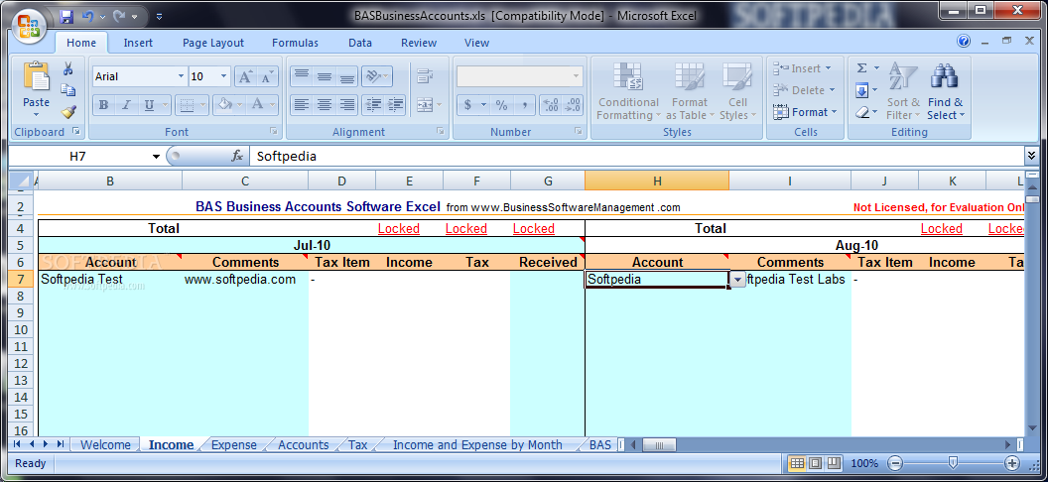Open the Formulas ribbon tab
Viewport: 1048px width, 482px height.
pyautogui.click(x=295, y=43)
